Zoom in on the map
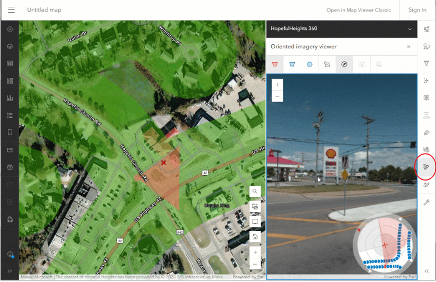The width and height of the screenshot is (436, 282). tap(255, 252)
